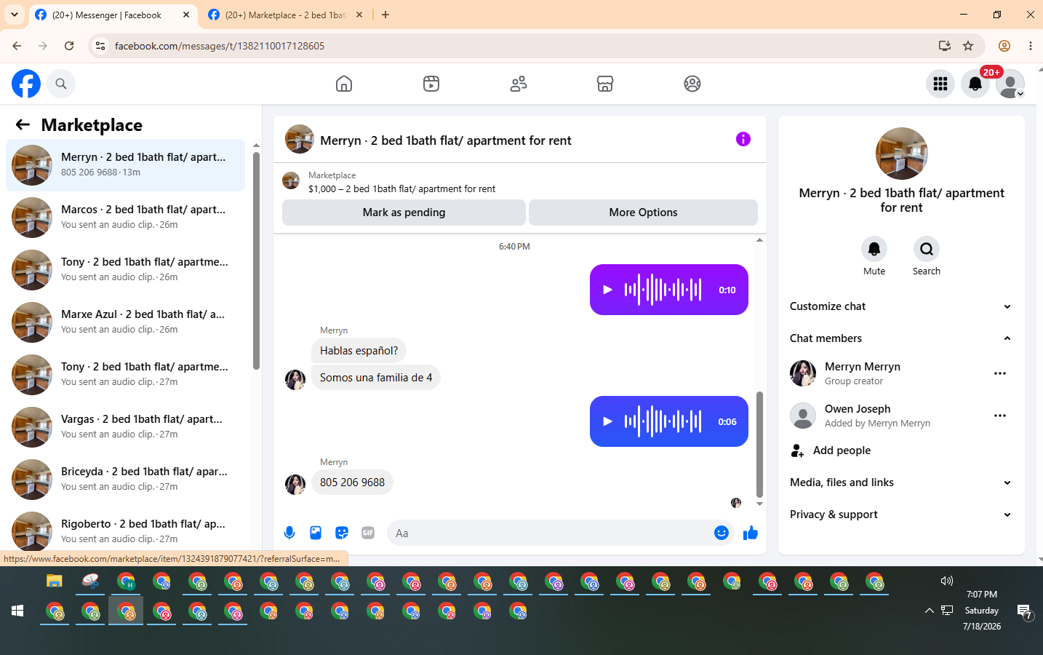Open the Groups icon in top navigation
This screenshot has height=655, width=1043.
point(692,84)
